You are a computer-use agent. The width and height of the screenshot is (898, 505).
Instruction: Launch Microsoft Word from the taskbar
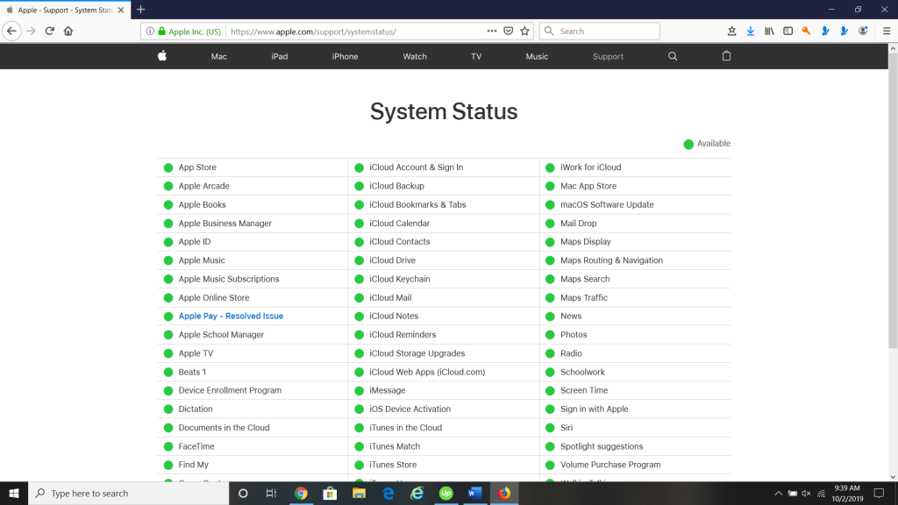click(x=474, y=493)
